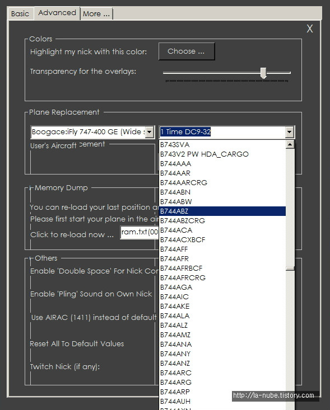Viewport: 330px width, 410px height.
Task: Select B744ACXBCF entry
Action: click(x=222, y=240)
